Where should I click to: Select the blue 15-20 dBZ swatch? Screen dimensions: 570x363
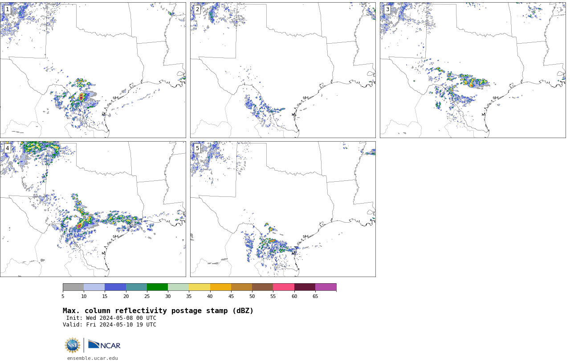click(115, 287)
